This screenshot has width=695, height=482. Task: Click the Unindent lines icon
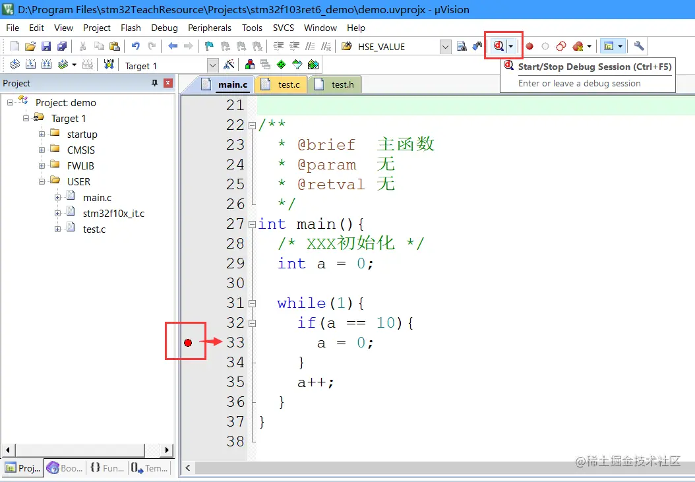[294, 46]
